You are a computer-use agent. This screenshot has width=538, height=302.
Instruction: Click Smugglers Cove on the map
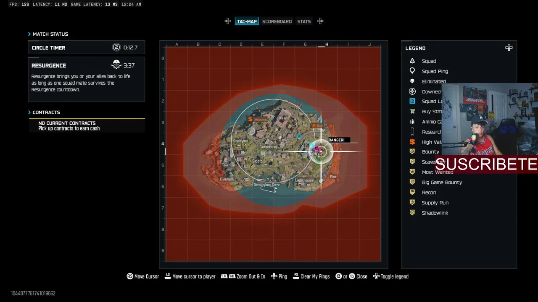click(x=266, y=185)
